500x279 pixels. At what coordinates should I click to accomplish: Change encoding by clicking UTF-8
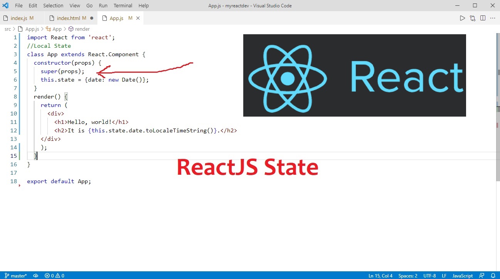(429, 276)
